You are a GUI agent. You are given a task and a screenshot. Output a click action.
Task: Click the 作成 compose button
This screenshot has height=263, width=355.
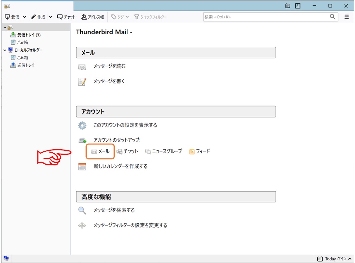click(38, 17)
